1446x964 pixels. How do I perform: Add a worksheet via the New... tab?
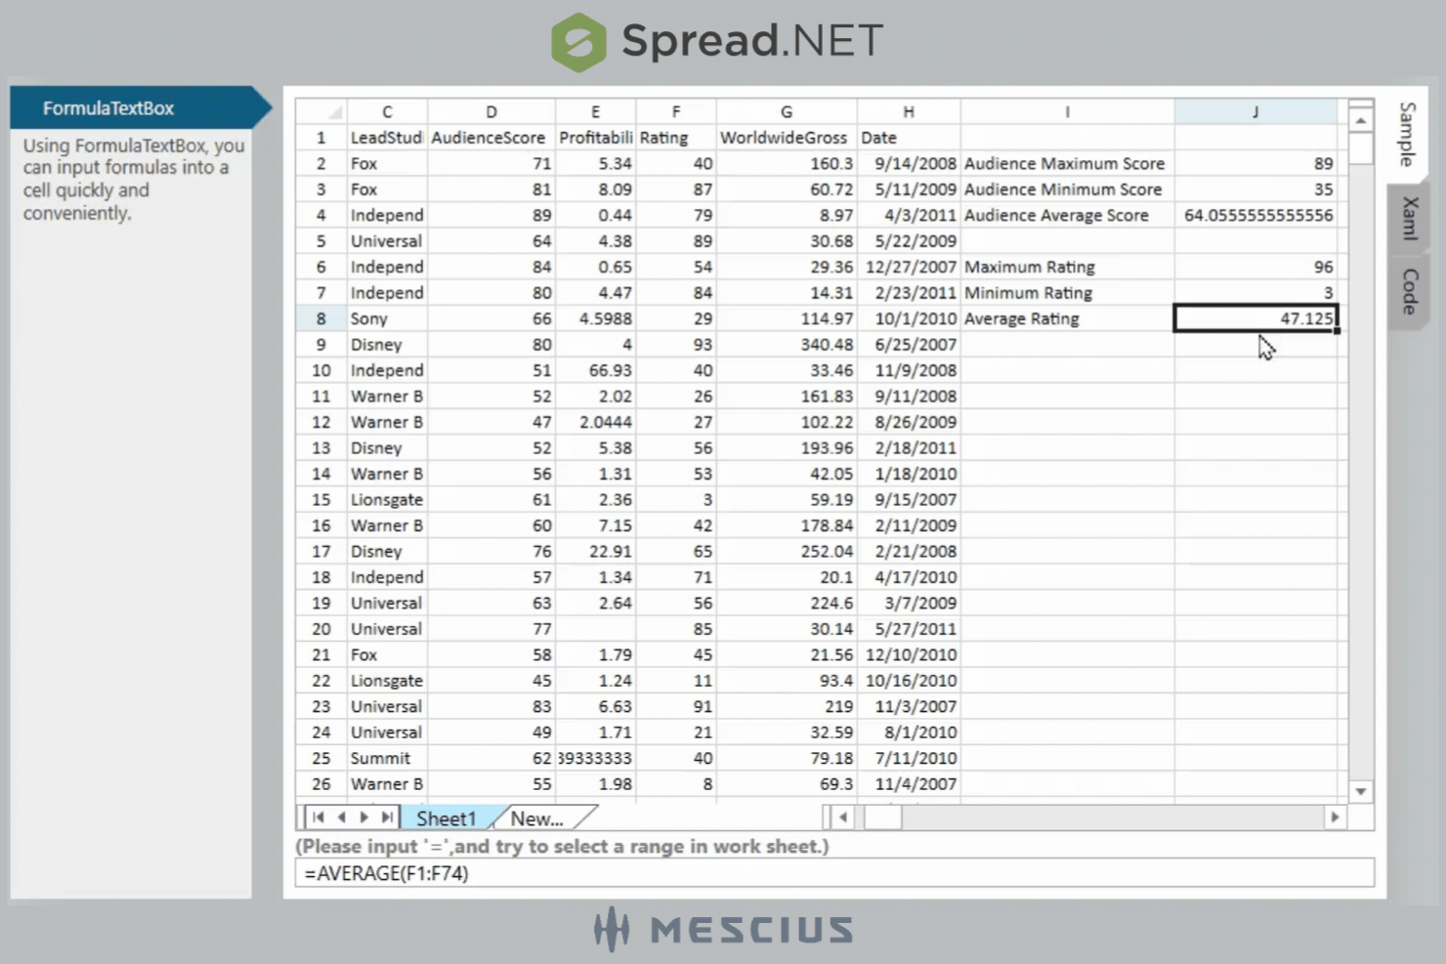(535, 817)
